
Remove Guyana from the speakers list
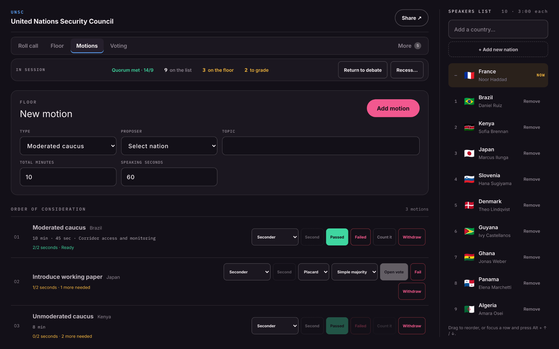532,231
